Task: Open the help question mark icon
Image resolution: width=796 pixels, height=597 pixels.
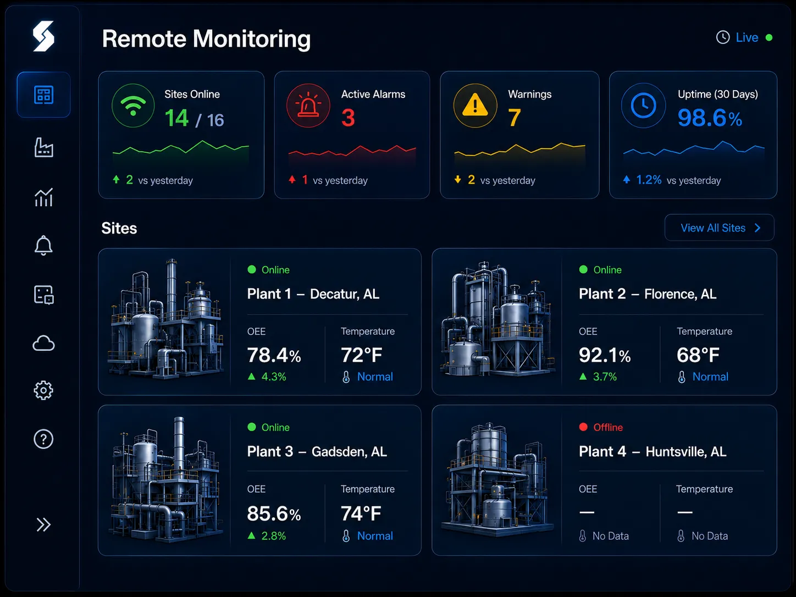Action: 43,439
